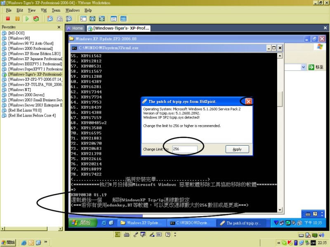
Task: Open the File menu
Action: click(x=9, y=10)
